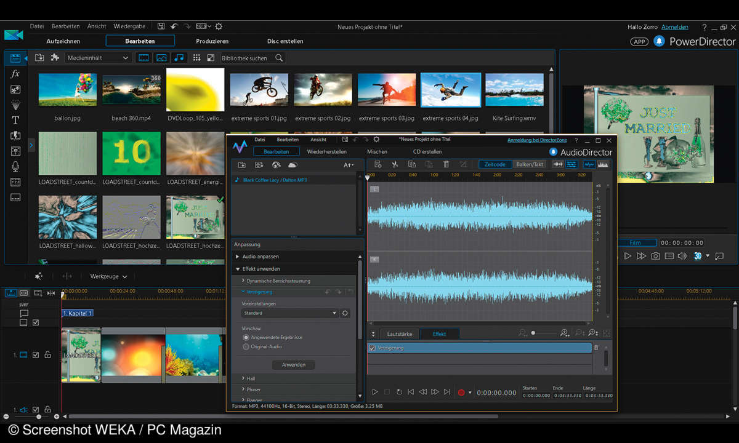Open the record options arrow next to record button
The image size is (739, 443).
tap(470, 393)
